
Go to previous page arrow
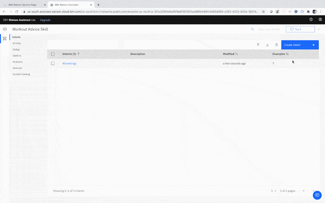tap(304, 191)
